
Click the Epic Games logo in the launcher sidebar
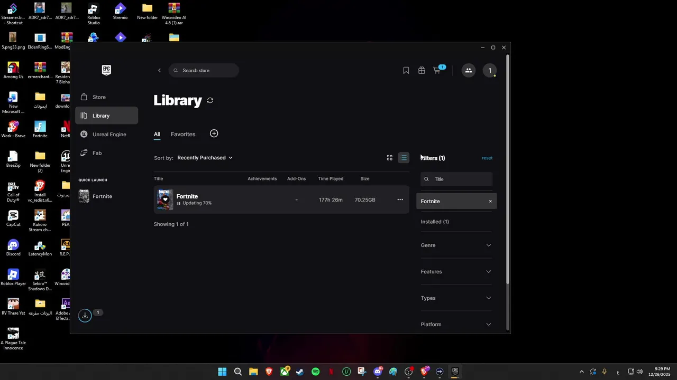[106, 70]
